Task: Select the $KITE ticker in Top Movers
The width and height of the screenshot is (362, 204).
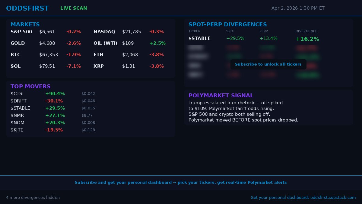Action: (x=17, y=130)
